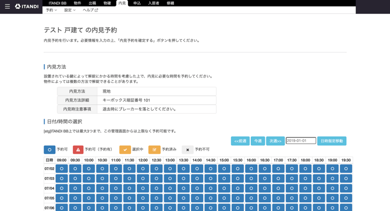Select the 07/04 09:00 slot

62,188
